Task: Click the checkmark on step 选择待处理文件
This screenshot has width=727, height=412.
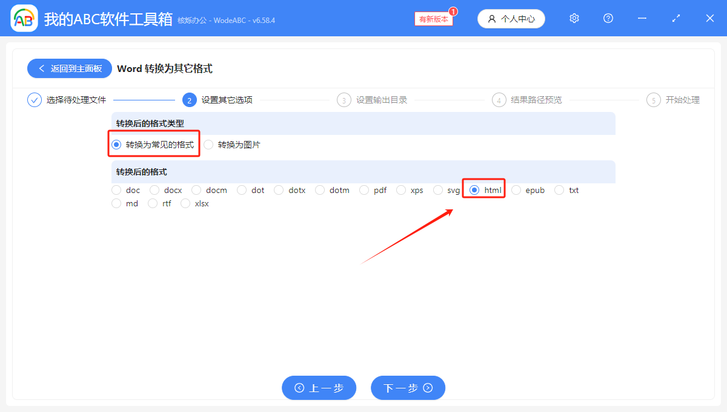Action: click(35, 99)
